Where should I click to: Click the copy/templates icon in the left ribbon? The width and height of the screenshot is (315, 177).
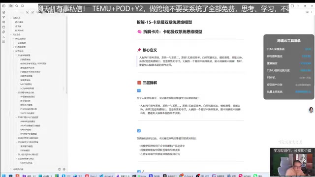pos(3,32)
